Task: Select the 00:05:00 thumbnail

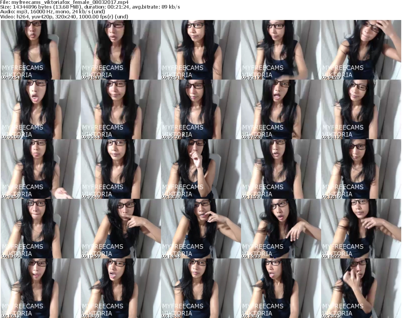Action: point(40,109)
